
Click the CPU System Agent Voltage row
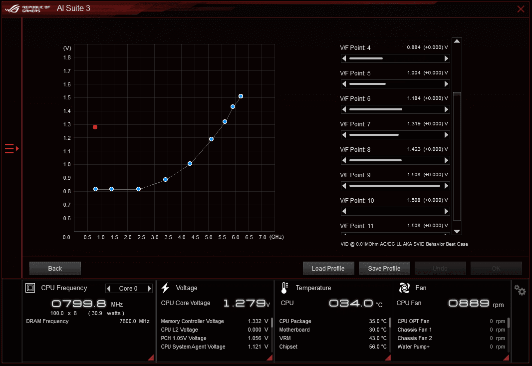click(x=215, y=347)
